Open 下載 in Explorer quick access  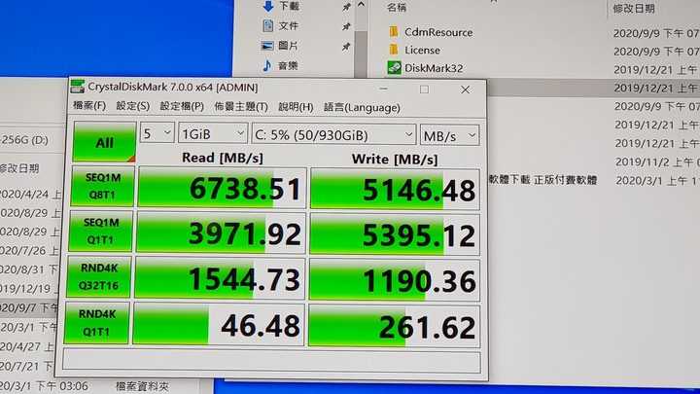(x=290, y=6)
